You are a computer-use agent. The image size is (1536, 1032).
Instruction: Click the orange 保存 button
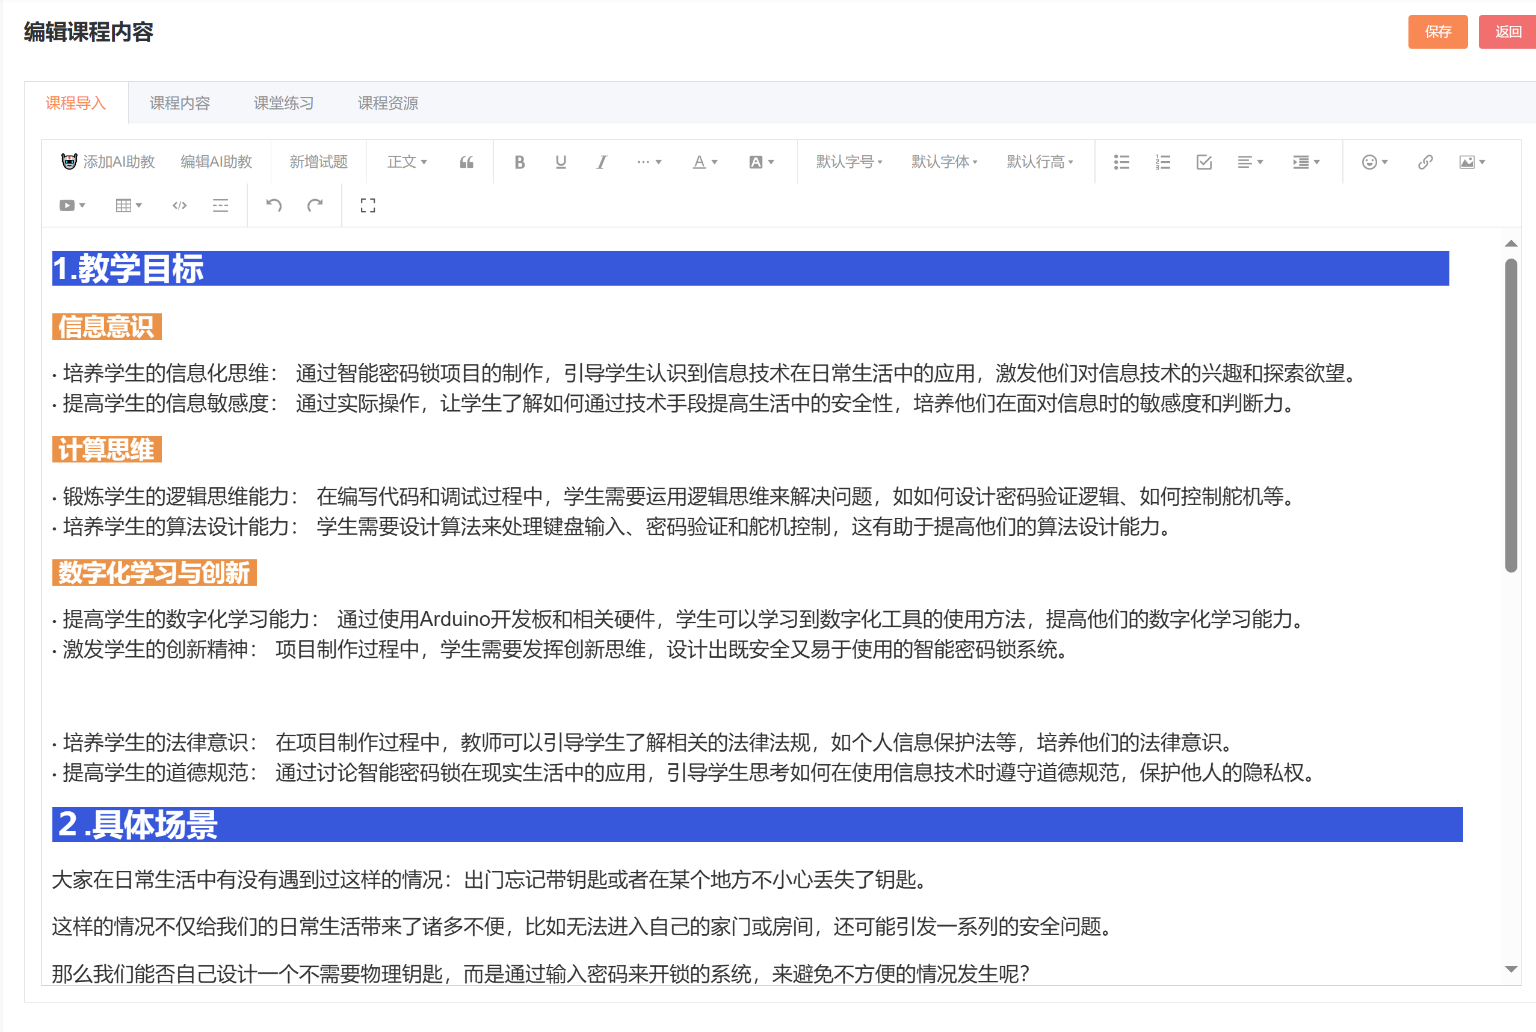[x=1437, y=32]
